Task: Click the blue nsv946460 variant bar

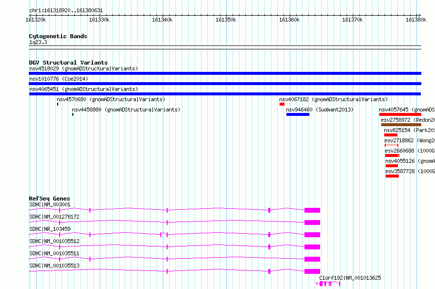Action: pyautogui.click(x=298, y=114)
